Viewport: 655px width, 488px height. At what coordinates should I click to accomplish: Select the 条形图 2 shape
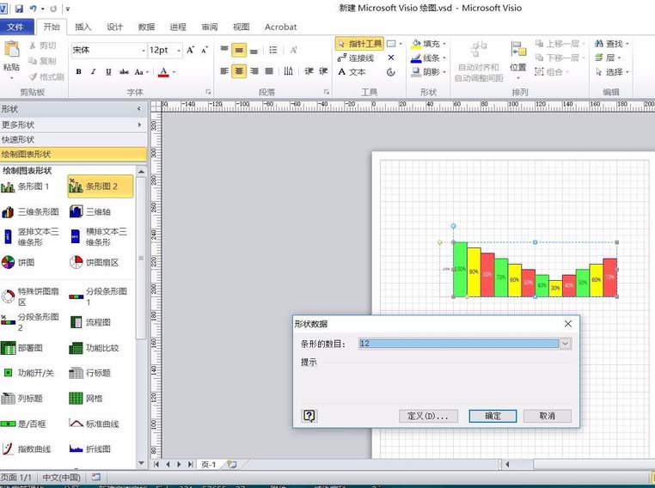click(x=101, y=186)
